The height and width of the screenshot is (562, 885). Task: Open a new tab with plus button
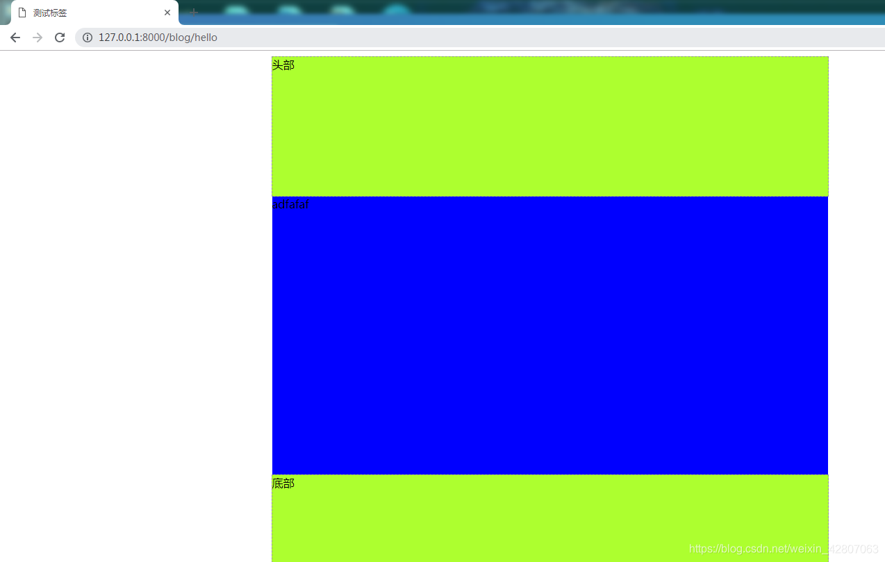pyautogui.click(x=194, y=13)
